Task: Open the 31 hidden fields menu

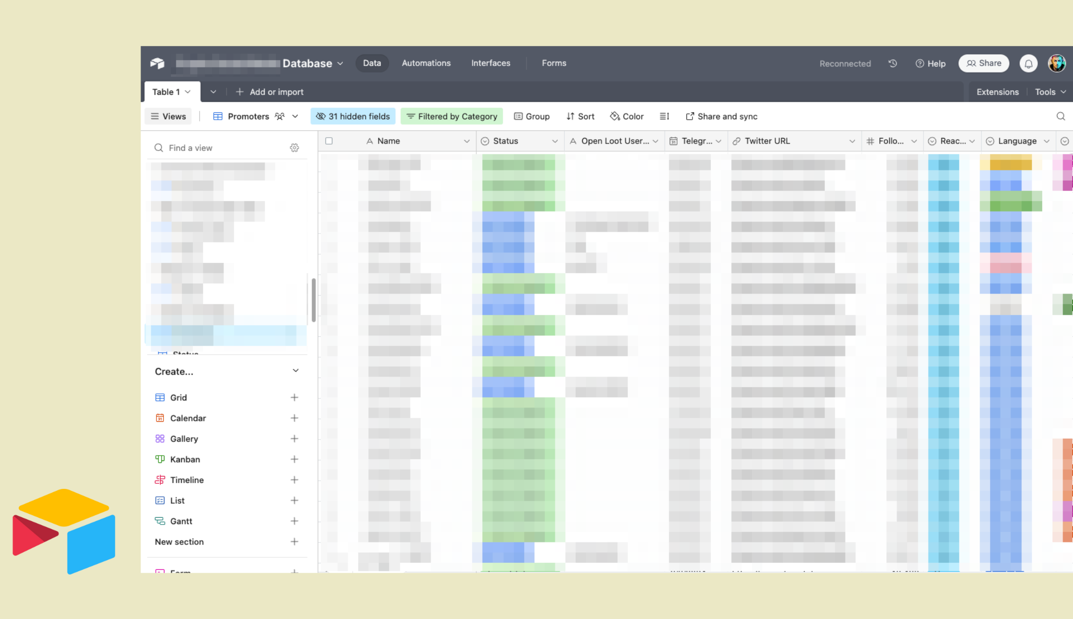Action: pos(353,116)
